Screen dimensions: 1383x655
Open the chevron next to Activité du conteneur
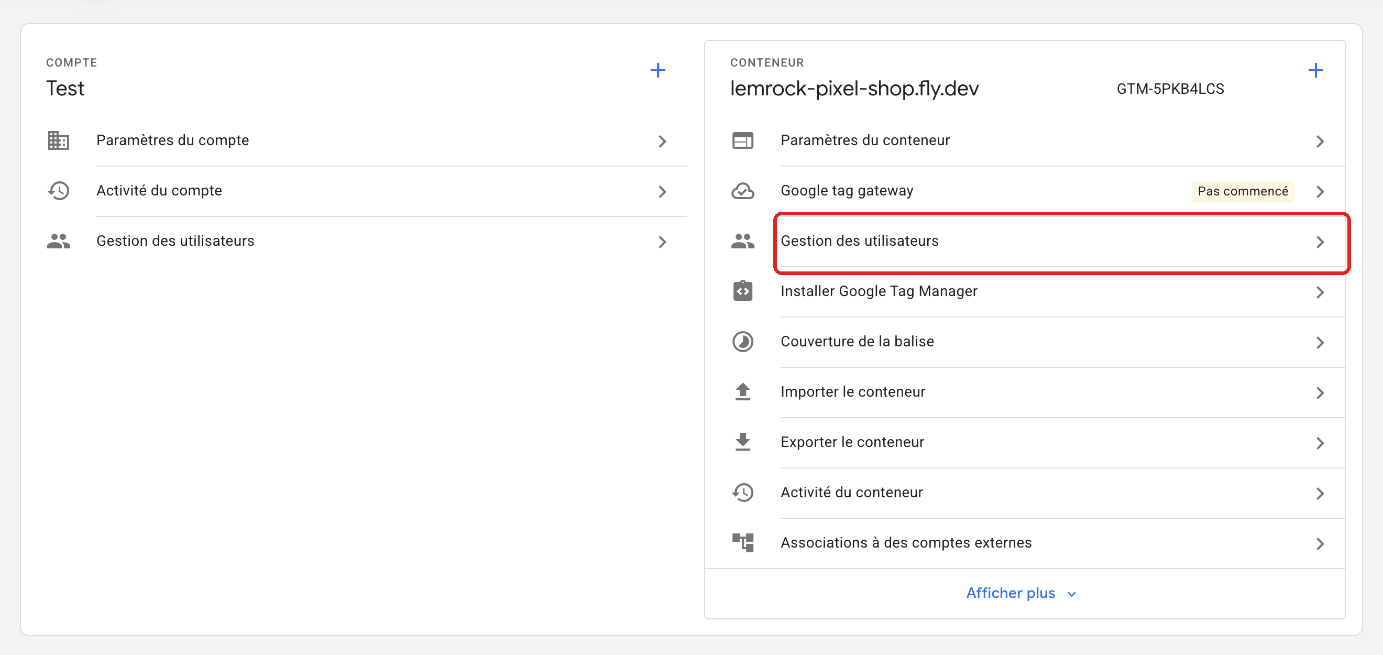tap(1320, 494)
